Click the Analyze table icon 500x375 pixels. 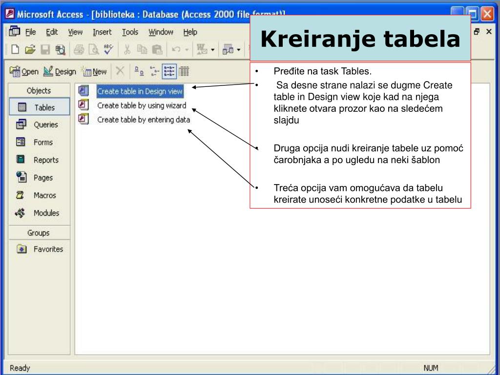(x=228, y=49)
